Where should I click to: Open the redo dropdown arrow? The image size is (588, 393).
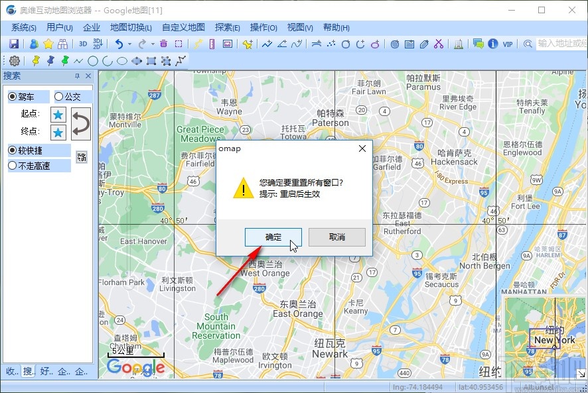coord(151,44)
